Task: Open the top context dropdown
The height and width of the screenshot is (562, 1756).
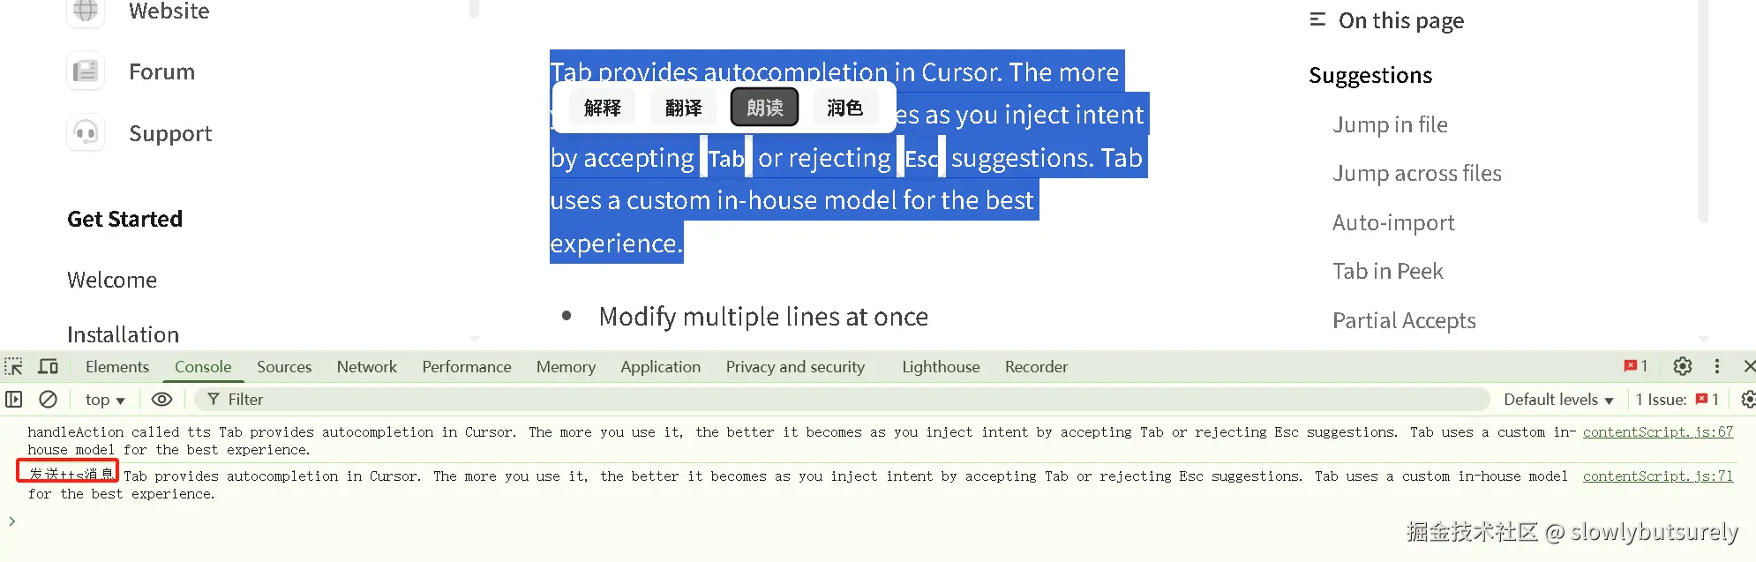Action: tap(105, 400)
